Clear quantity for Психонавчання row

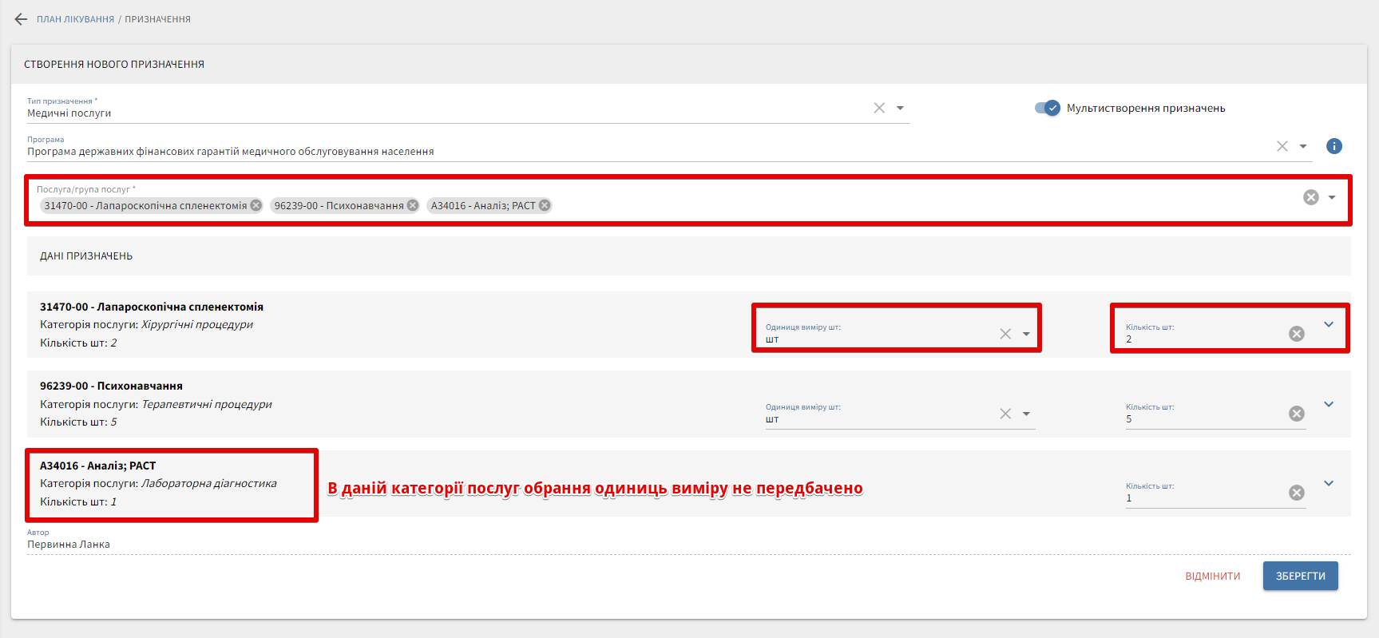(1296, 414)
